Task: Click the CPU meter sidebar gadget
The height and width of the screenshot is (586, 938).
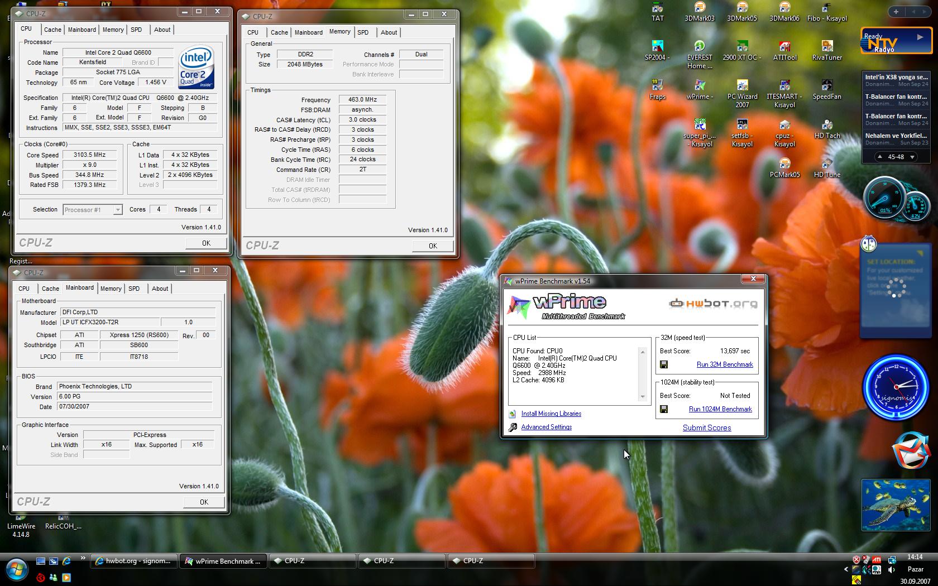Action: coord(896,198)
